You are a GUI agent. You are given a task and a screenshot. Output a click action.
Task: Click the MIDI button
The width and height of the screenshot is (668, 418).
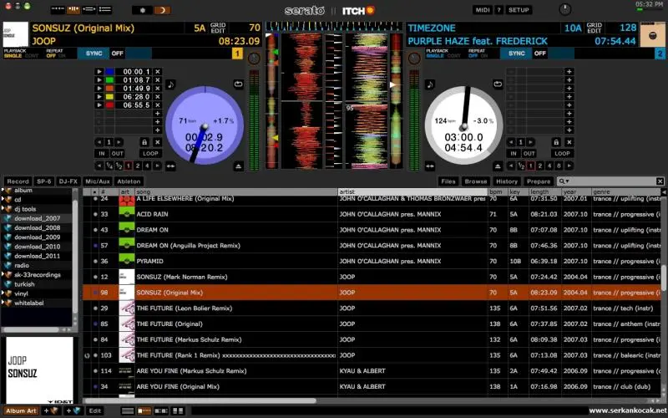(x=482, y=10)
